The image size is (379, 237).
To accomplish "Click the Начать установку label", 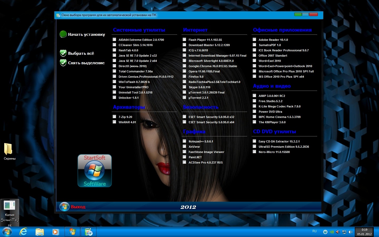I will pyautogui.click(x=86, y=34).
